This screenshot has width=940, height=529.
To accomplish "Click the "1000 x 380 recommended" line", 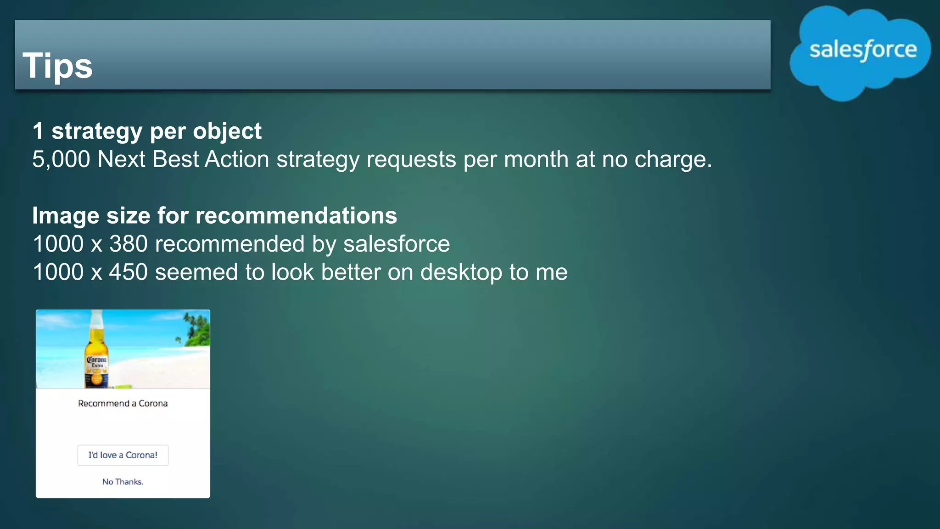I will tap(241, 244).
